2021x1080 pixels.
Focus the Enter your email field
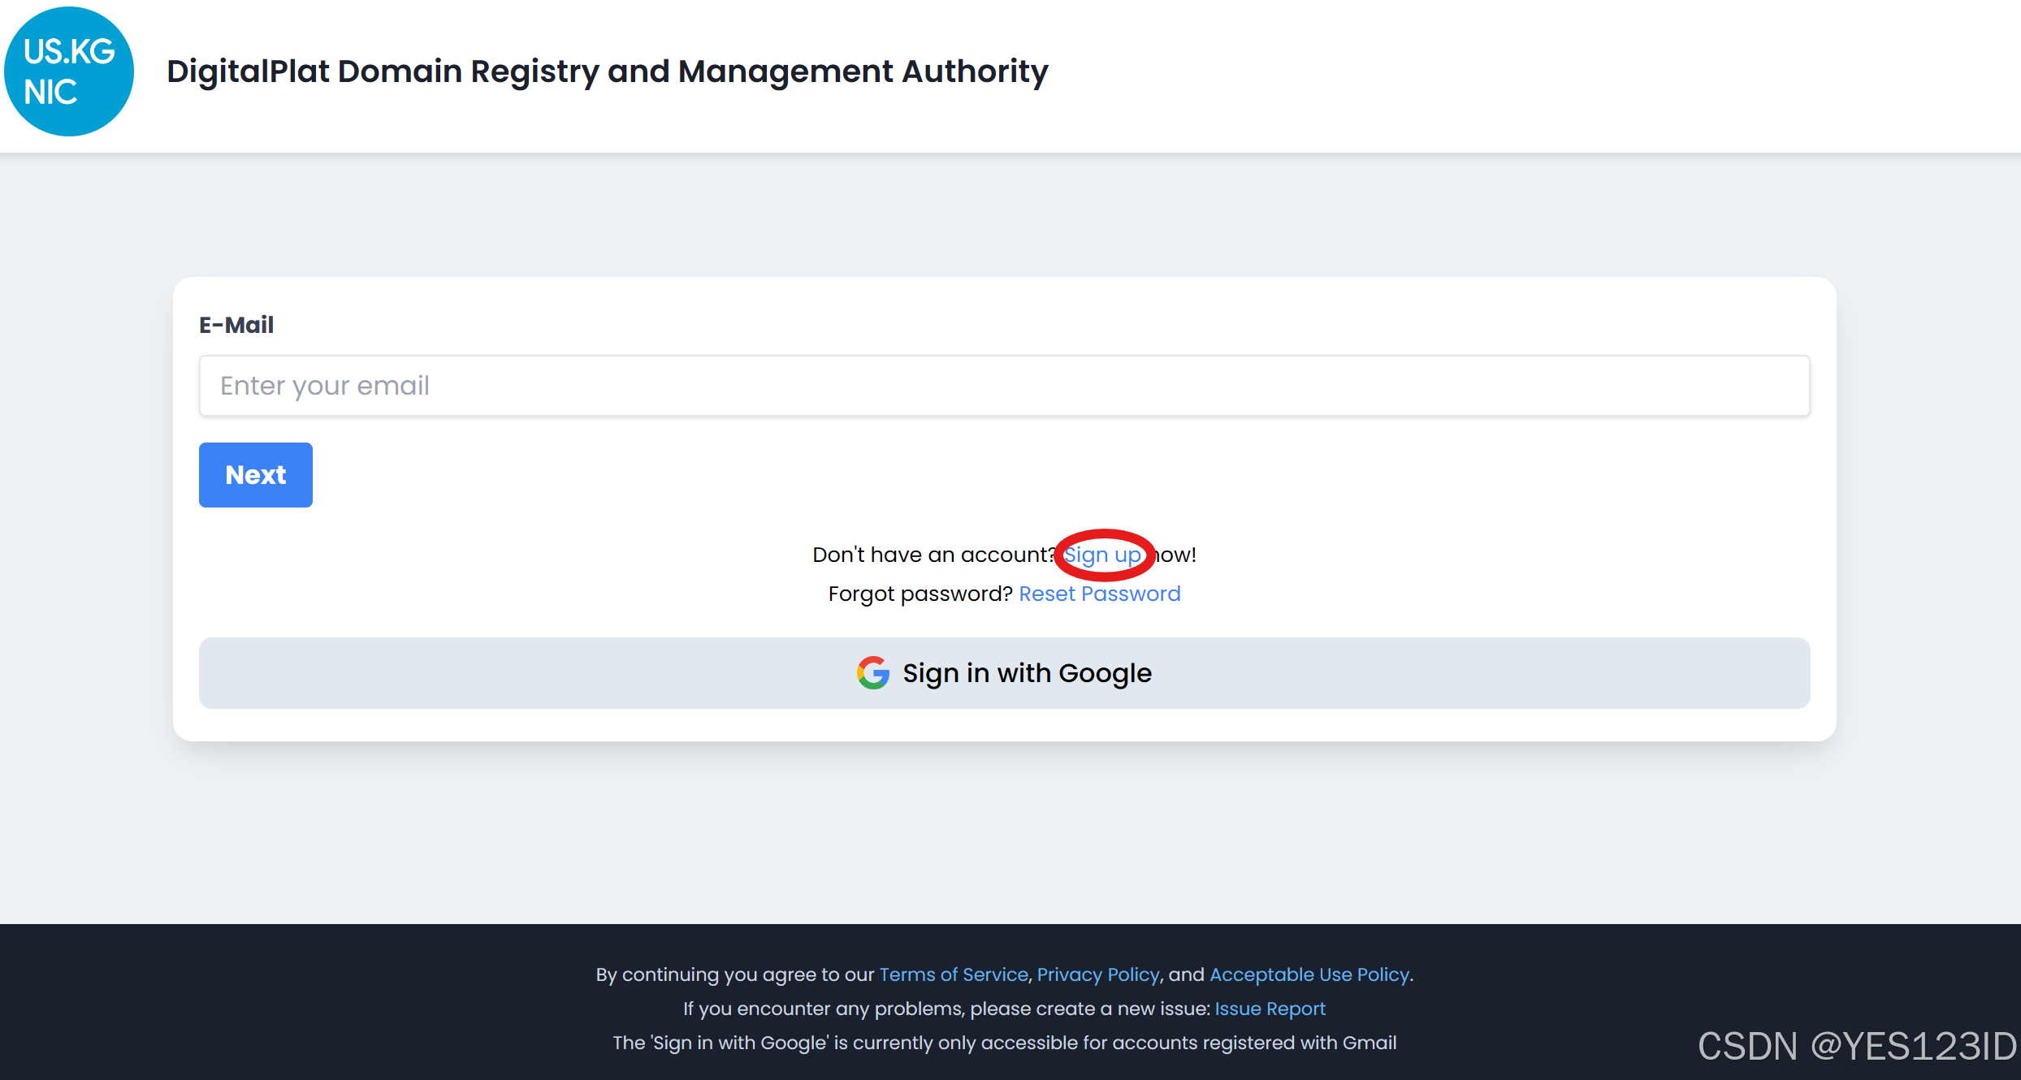tap(1004, 386)
